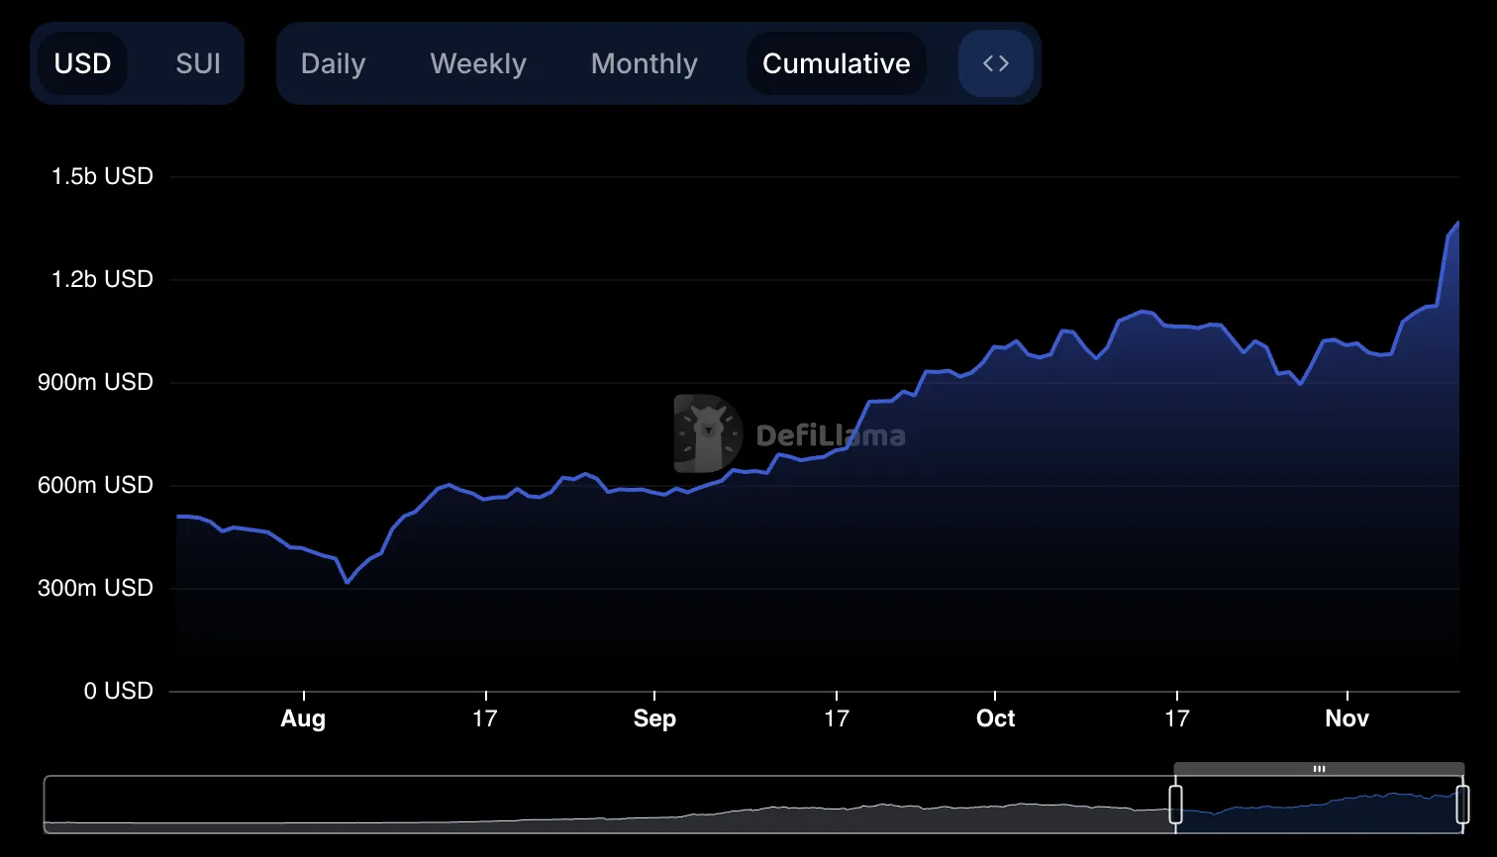Image resolution: width=1497 pixels, height=857 pixels.
Task: Click the Sep date label
Action: pos(654,719)
